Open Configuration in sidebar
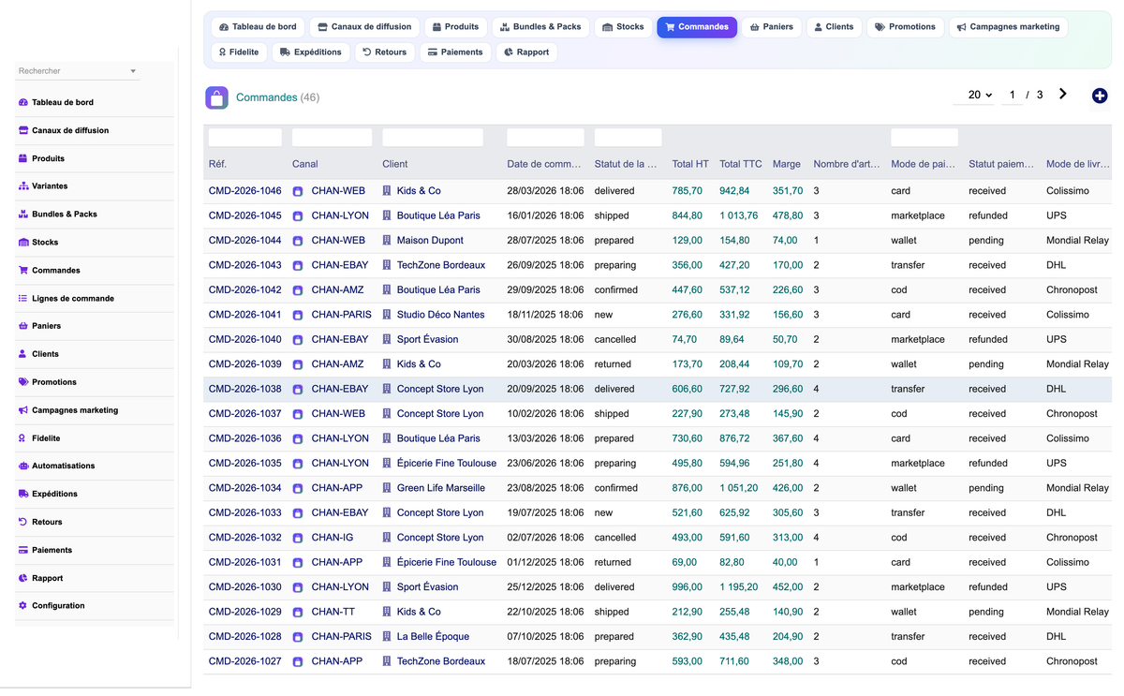Screen dimensions: 1124x696 pyautogui.click(x=58, y=606)
